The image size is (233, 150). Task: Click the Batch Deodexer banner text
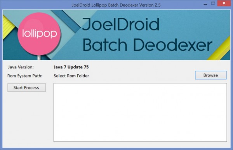tap(147, 45)
